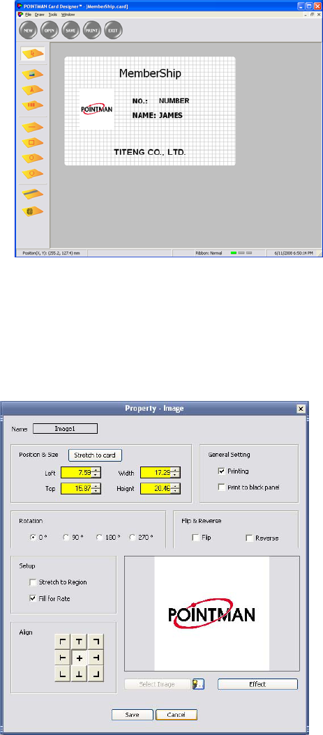This screenshot has width=323, height=735.
Task: Align image to middle right
Action: tap(96, 658)
